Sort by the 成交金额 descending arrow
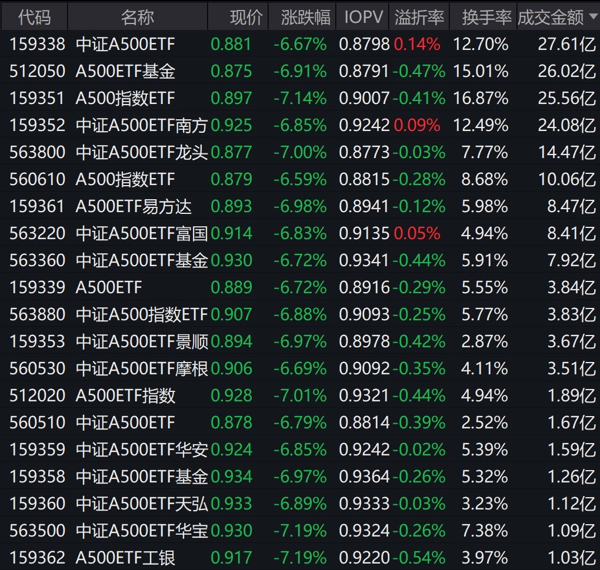The width and height of the screenshot is (600, 570). click(x=594, y=16)
